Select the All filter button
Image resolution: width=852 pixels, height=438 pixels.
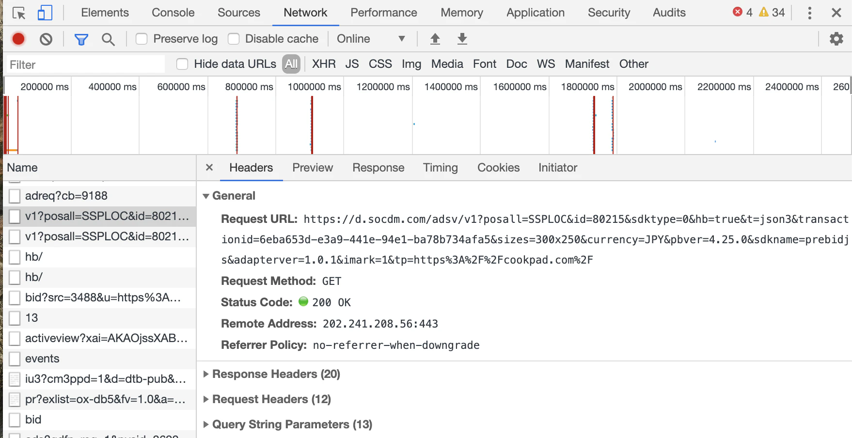pos(291,64)
